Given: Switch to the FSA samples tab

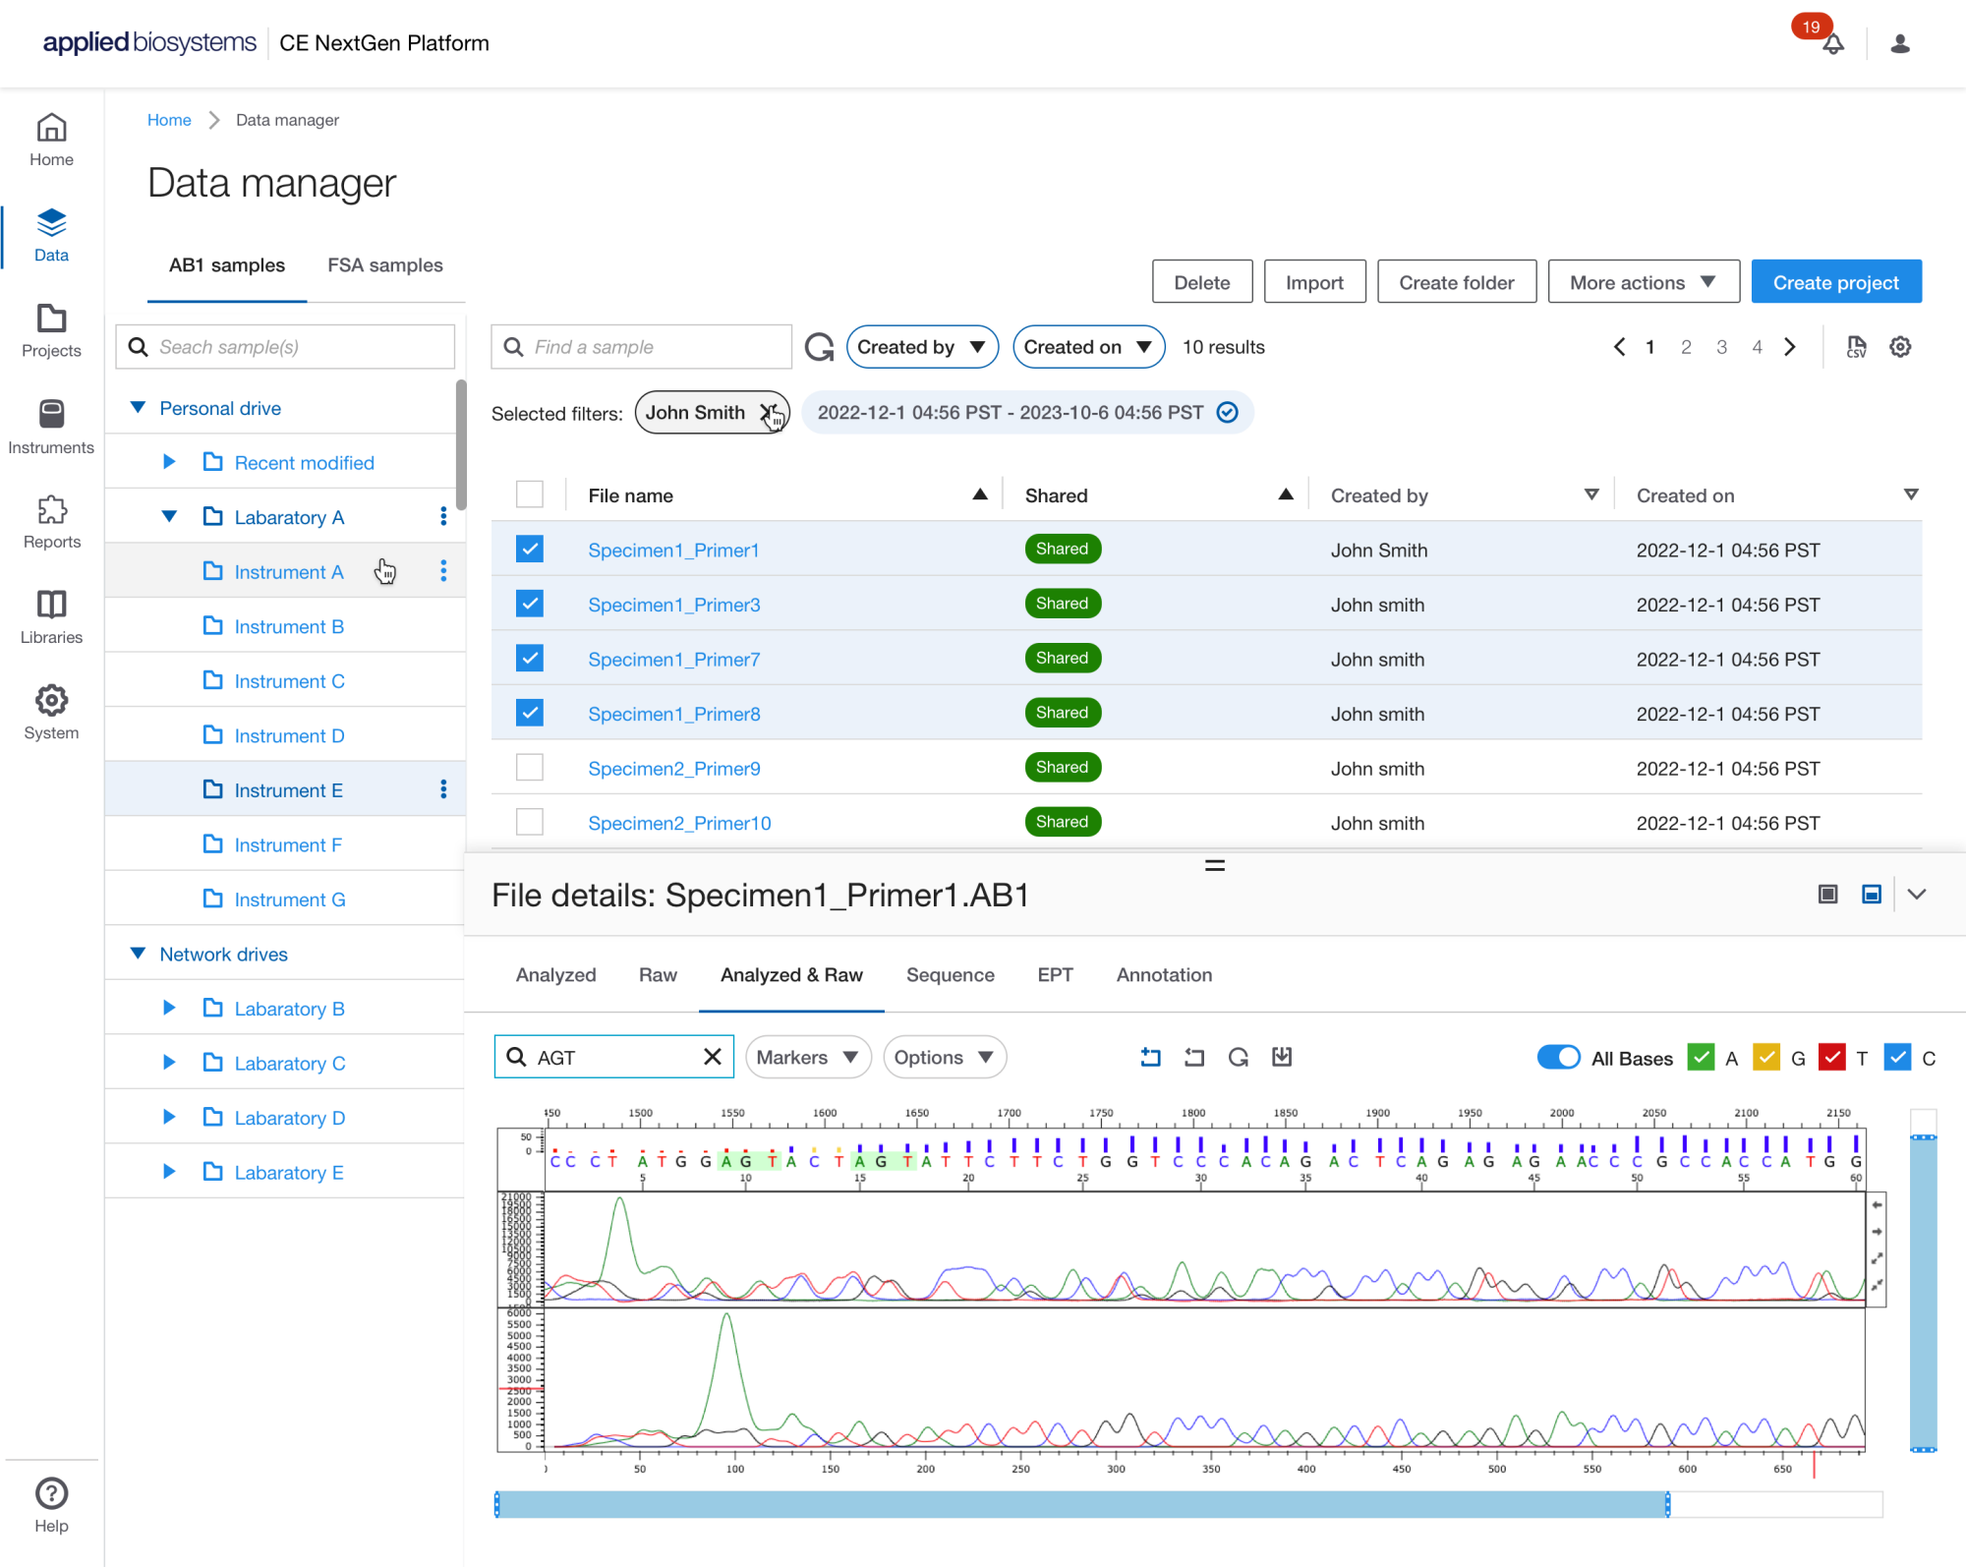Looking at the screenshot, I should tap(384, 265).
